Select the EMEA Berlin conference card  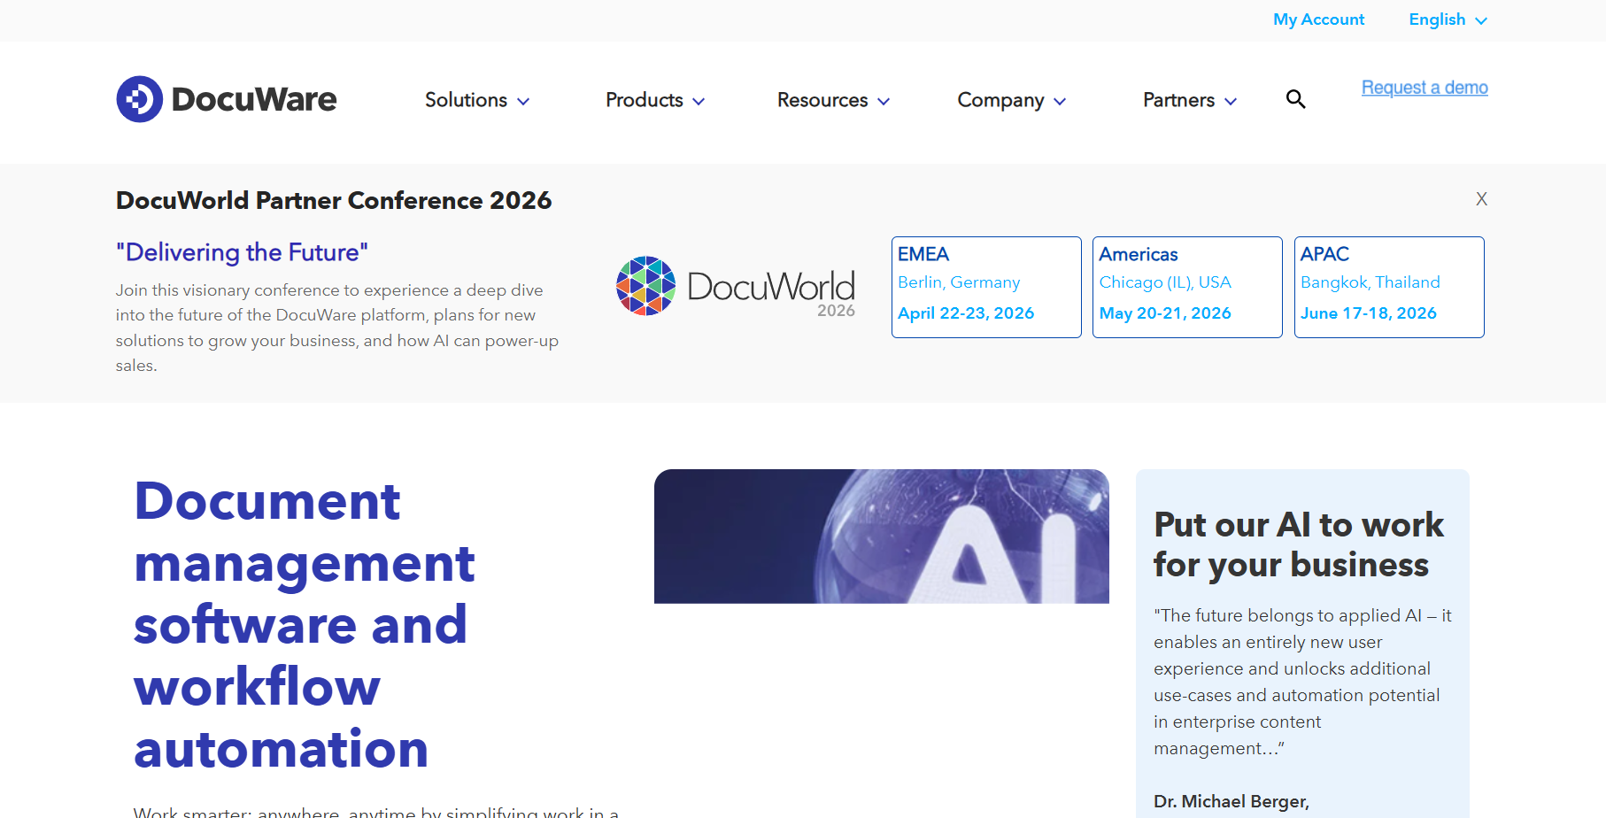[x=985, y=287]
